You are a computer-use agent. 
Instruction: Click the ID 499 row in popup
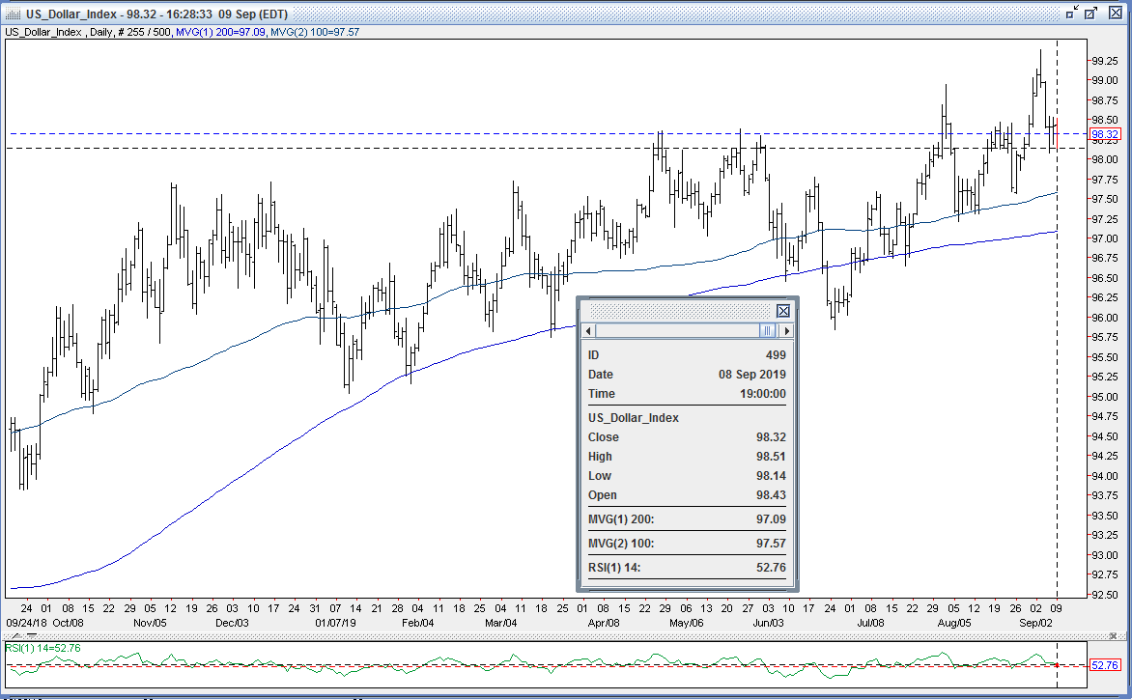(687, 355)
